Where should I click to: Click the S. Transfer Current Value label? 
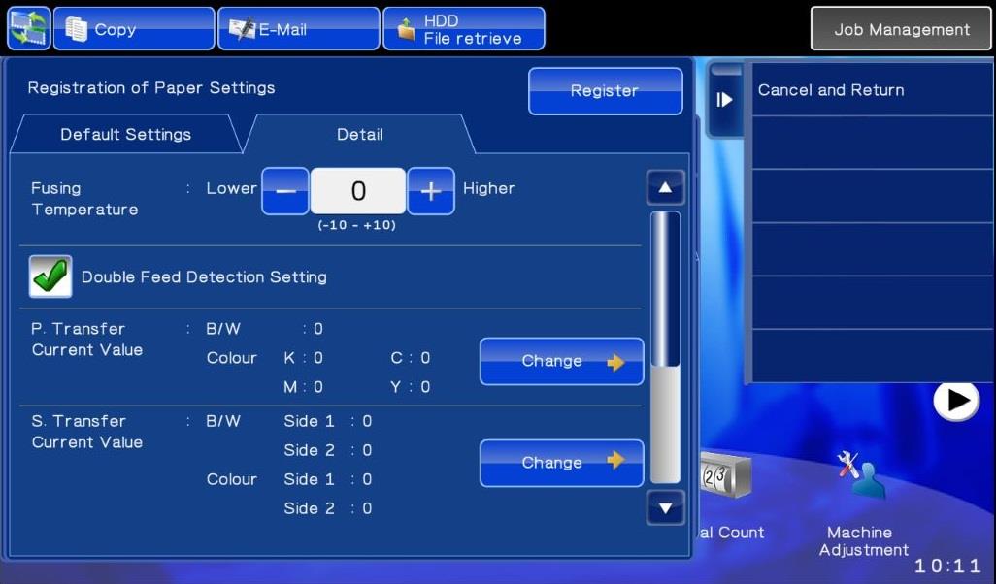[x=87, y=432]
